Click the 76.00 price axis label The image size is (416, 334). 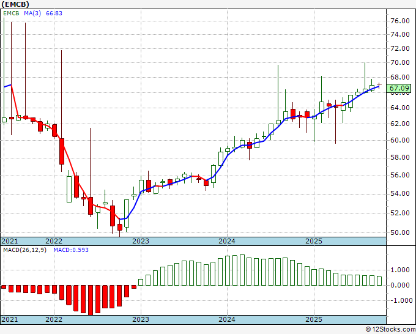pyautogui.click(x=400, y=21)
